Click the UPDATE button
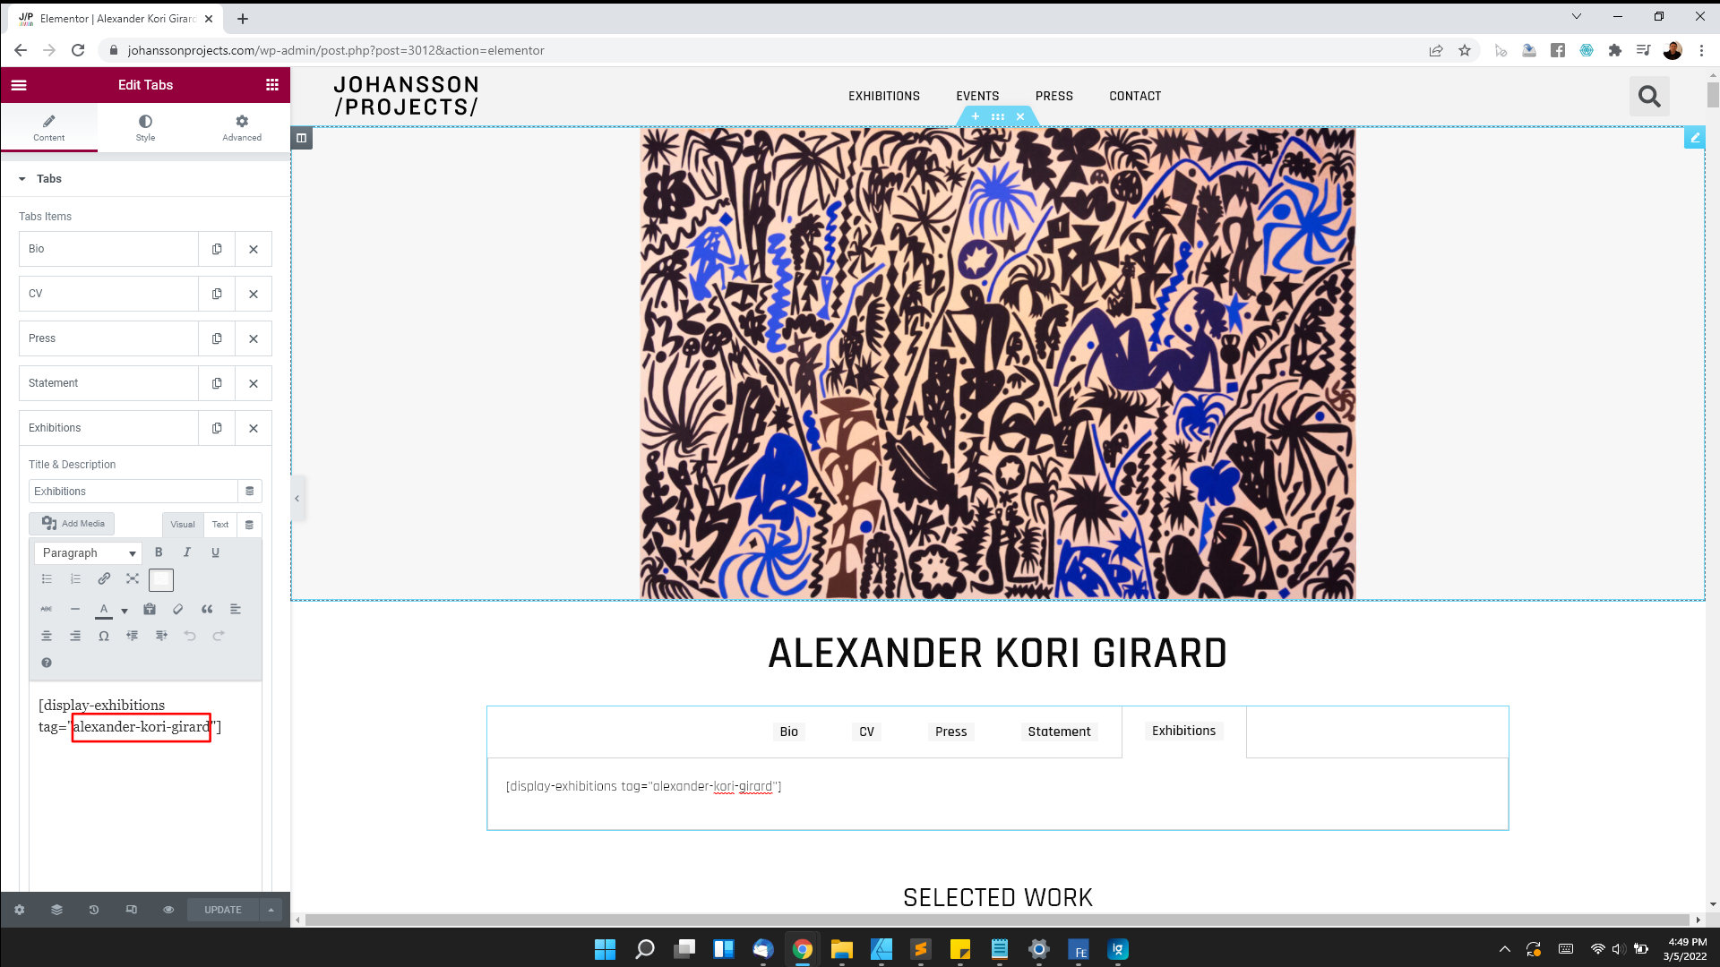Screen dimensions: 1720x967 point(223,910)
